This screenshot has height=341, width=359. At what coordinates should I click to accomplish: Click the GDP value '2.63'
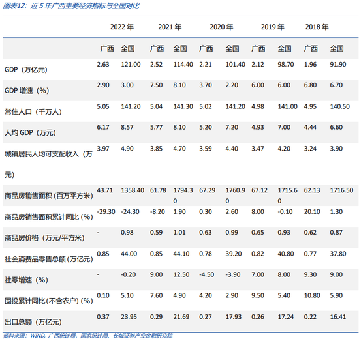[x=103, y=65]
